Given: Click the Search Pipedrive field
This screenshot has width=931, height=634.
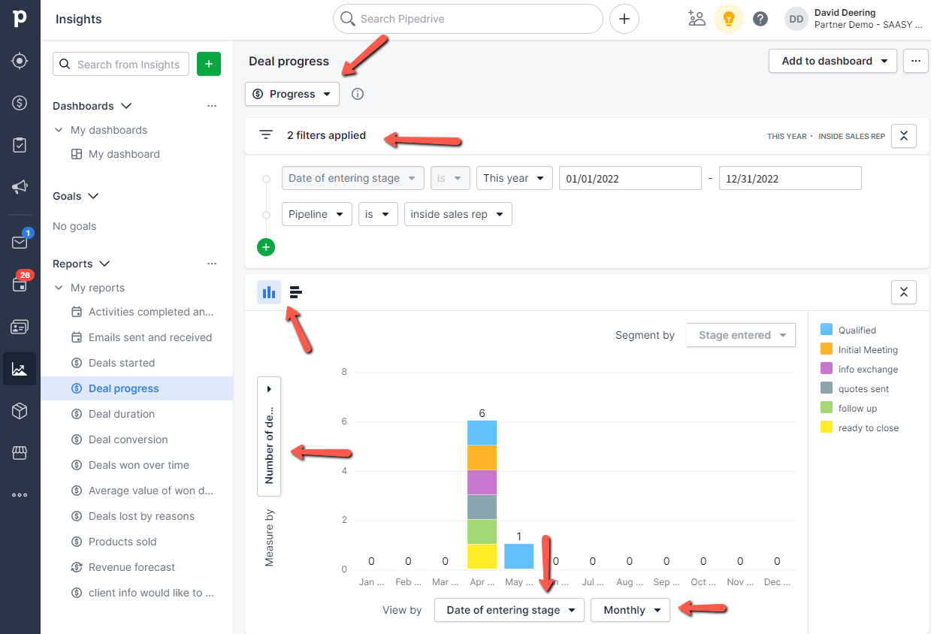Looking at the screenshot, I should (468, 19).
